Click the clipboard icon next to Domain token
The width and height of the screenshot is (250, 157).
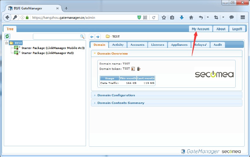133,69
